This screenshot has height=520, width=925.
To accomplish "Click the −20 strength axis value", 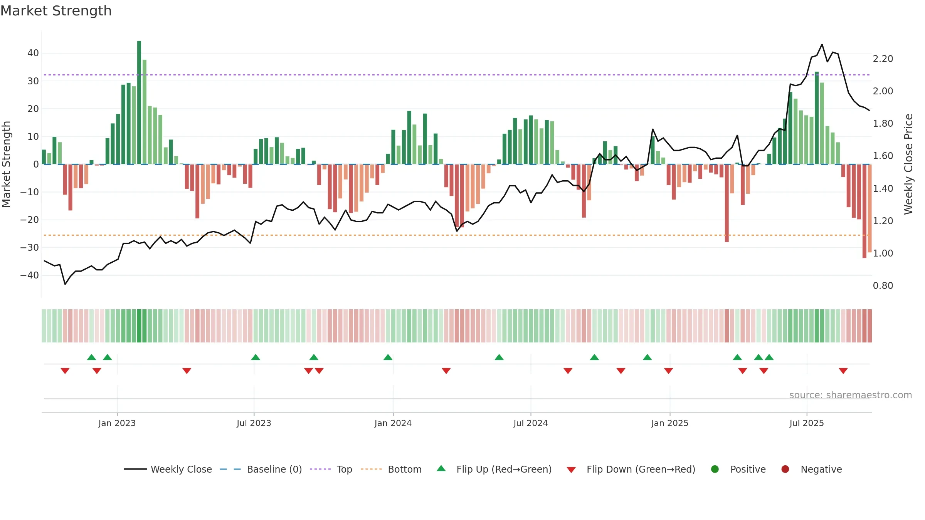I will tap(29, 220).
